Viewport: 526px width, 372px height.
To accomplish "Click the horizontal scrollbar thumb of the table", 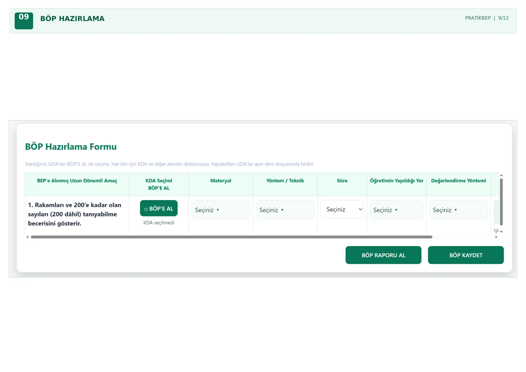I will pos(231,237).
